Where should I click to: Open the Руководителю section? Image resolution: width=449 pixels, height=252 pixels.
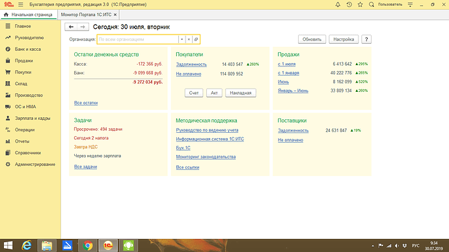click(29, 38)
